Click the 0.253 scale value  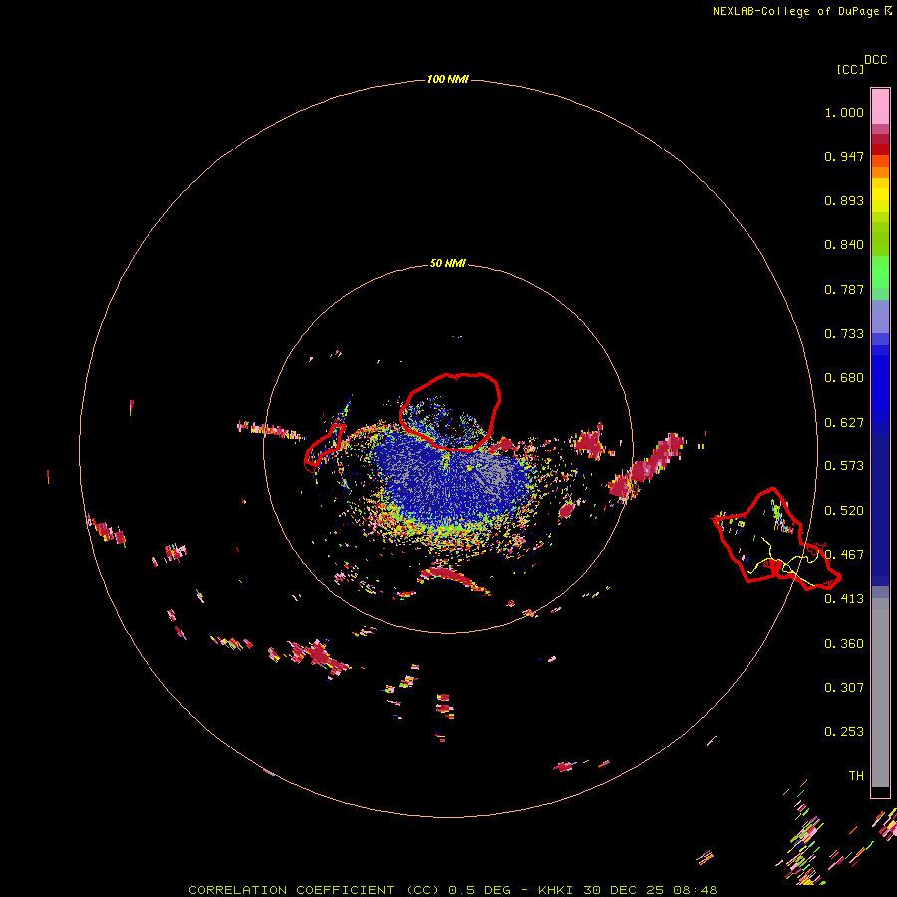coord(844,732)
